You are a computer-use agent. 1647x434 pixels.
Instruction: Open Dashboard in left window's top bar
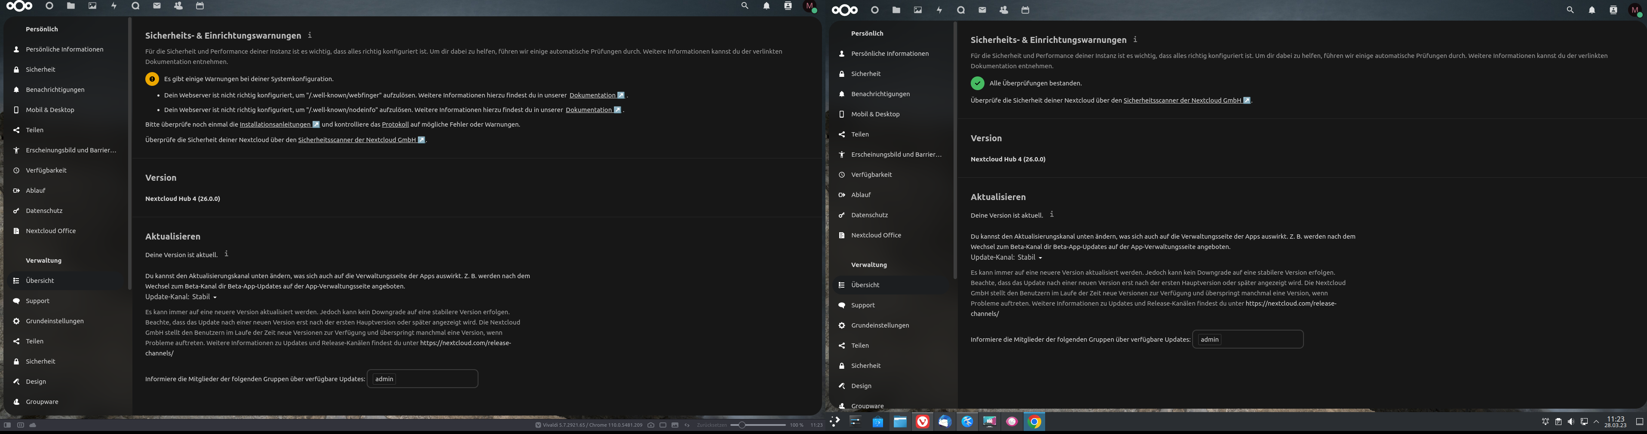click(50, 6)
